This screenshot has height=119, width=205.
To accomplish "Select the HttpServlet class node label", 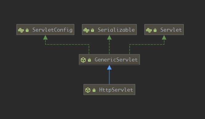I will pos(116,90).
